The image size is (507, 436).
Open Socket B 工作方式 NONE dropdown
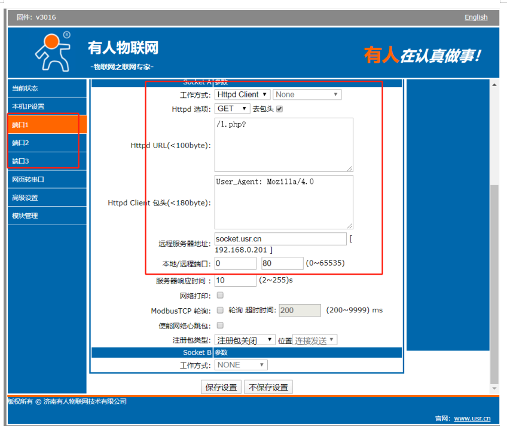tap(241, 365)
